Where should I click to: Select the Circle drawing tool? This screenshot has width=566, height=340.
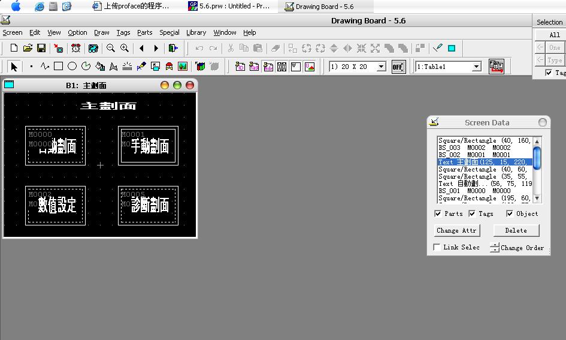[x=72, y=67]
